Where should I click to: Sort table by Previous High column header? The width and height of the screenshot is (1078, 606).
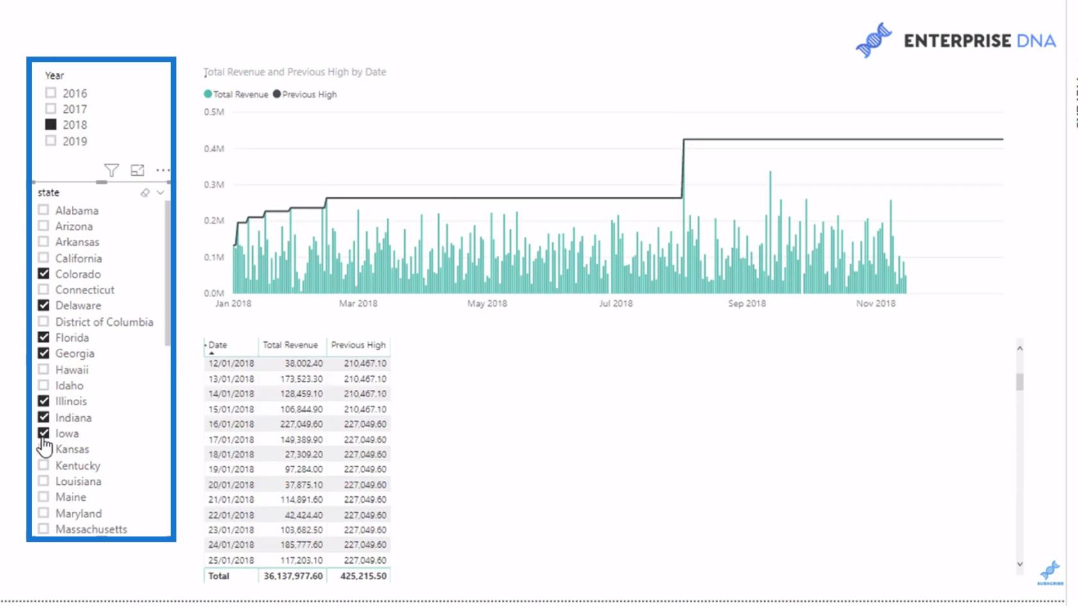pyautogui.click(x=358, y=345)
